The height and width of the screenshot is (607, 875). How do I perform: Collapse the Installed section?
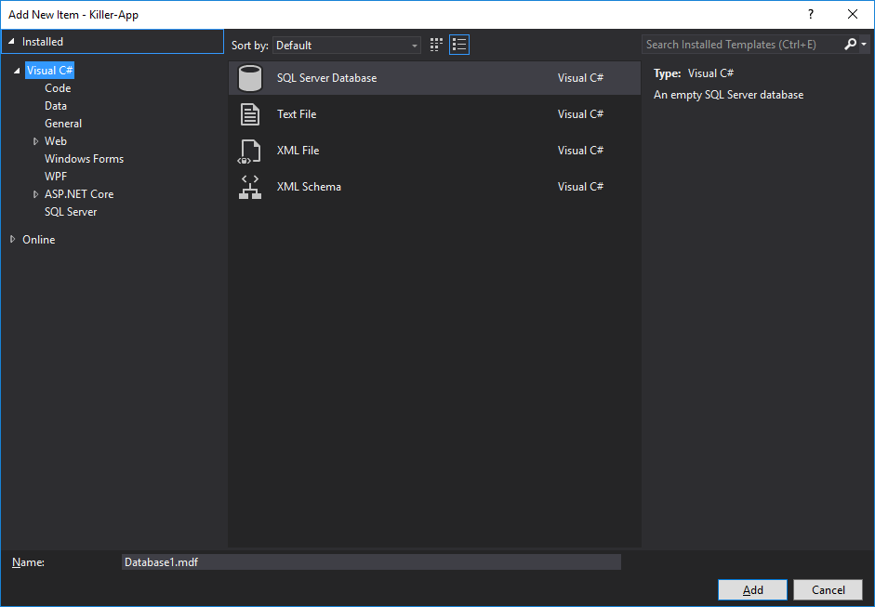11,41
